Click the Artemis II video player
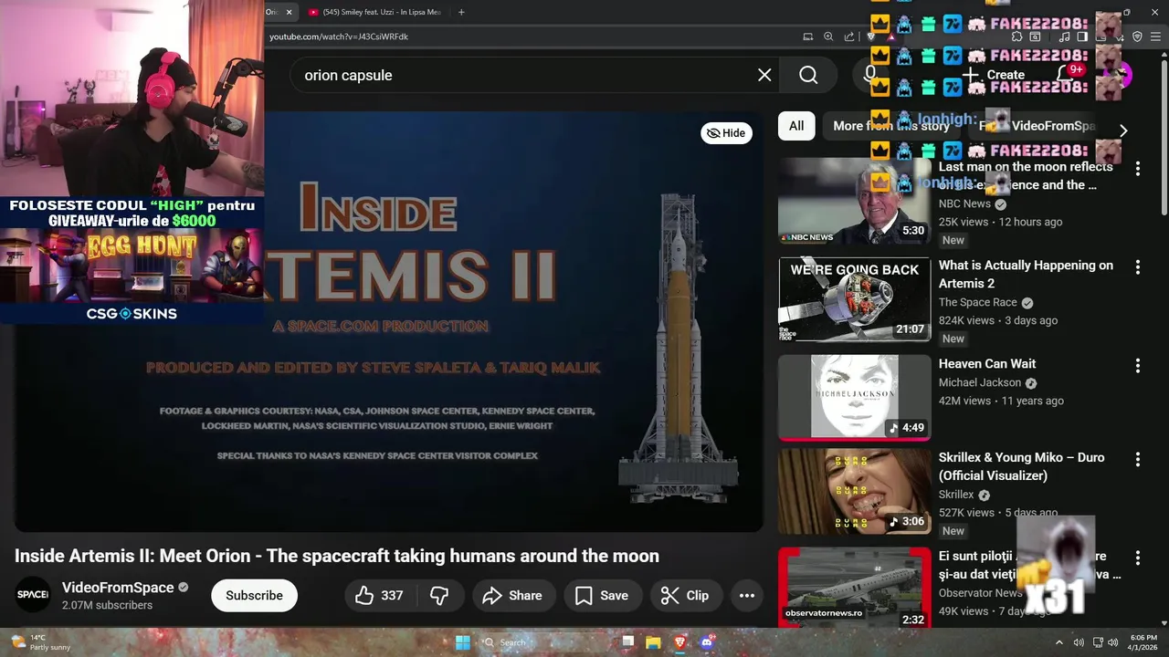The width and height of the screenshot is (1169, 657). click(x=388, y=322)
